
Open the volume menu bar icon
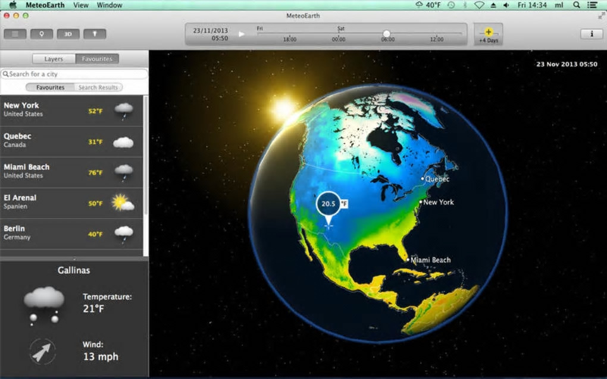(x=506, y=5)
